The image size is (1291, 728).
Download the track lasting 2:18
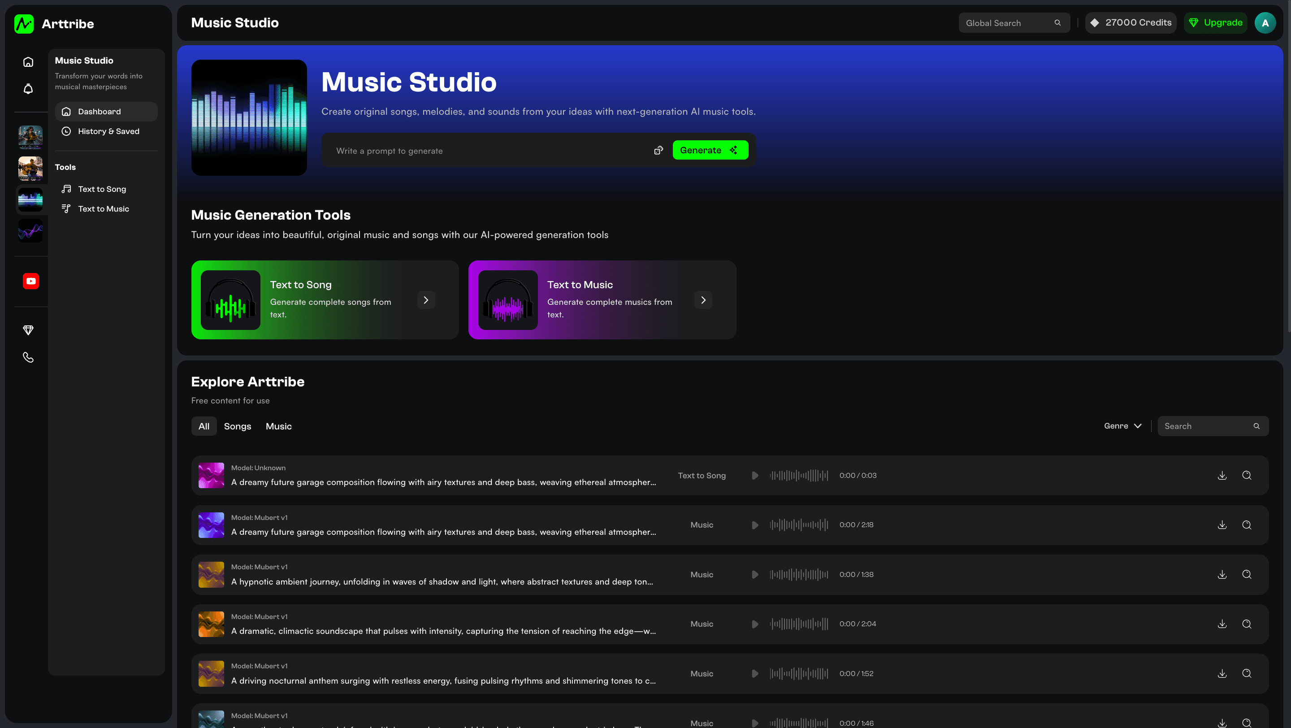[x=1222, y=525]
